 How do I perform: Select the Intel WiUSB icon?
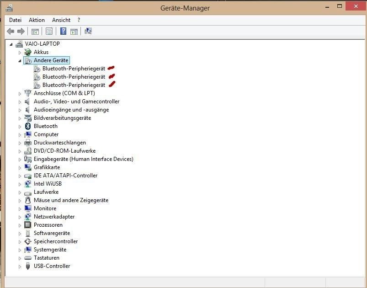(x=28, y=184)
